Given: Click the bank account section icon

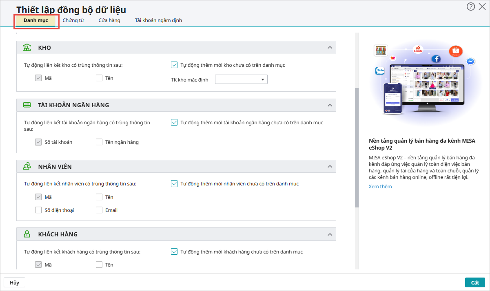Looking at the screenshot, I should pyautogui.click(x=27, y=105).
